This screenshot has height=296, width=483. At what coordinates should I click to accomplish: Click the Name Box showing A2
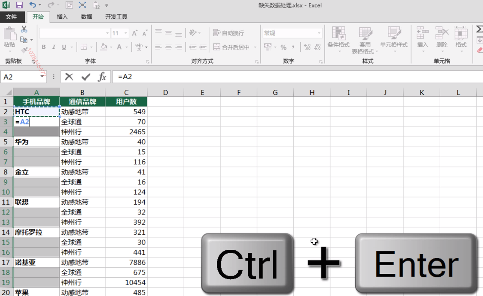click(20, 77)
